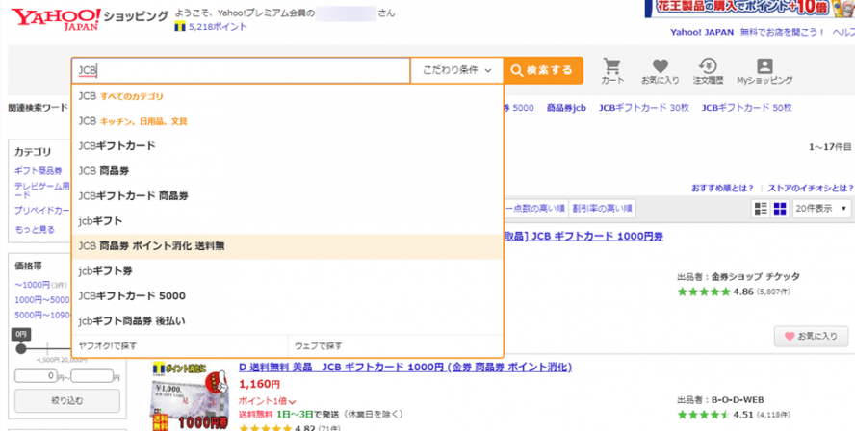
Task: Open the 20件表示 results-per-page dropdown
Action: (822, 209)
